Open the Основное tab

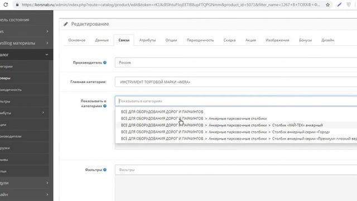[x=77, y=40]
